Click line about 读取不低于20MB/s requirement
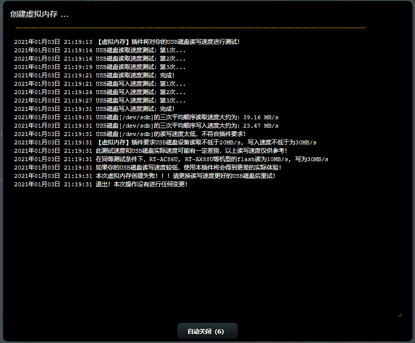 [x=165, y=142]
